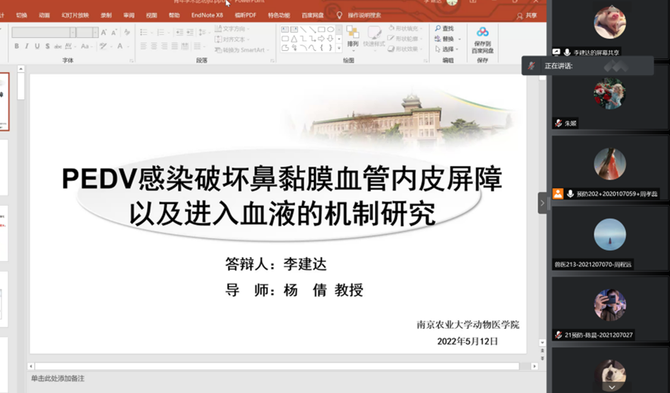Expand the shapes gallery more arrow
This screenshot has height=393, width=670.
338,48
